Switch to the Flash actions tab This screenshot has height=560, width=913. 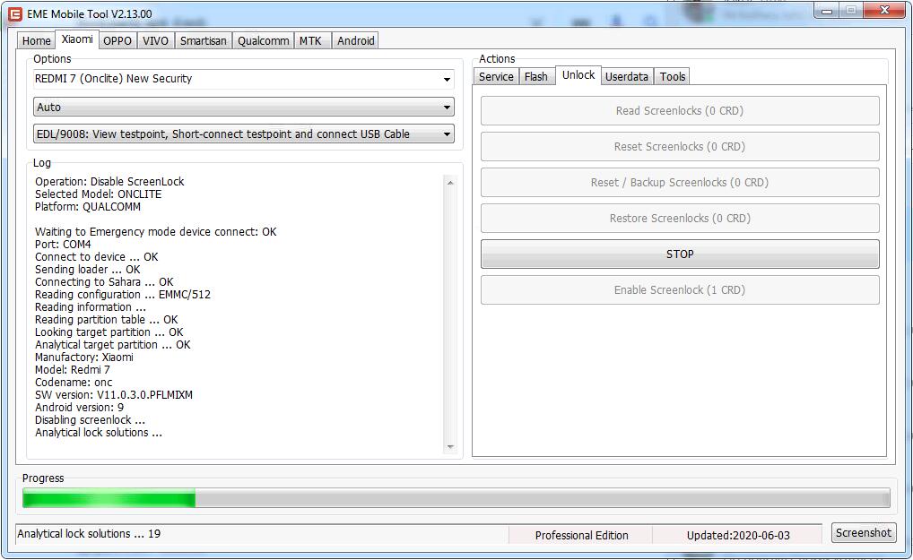point(535,77)
